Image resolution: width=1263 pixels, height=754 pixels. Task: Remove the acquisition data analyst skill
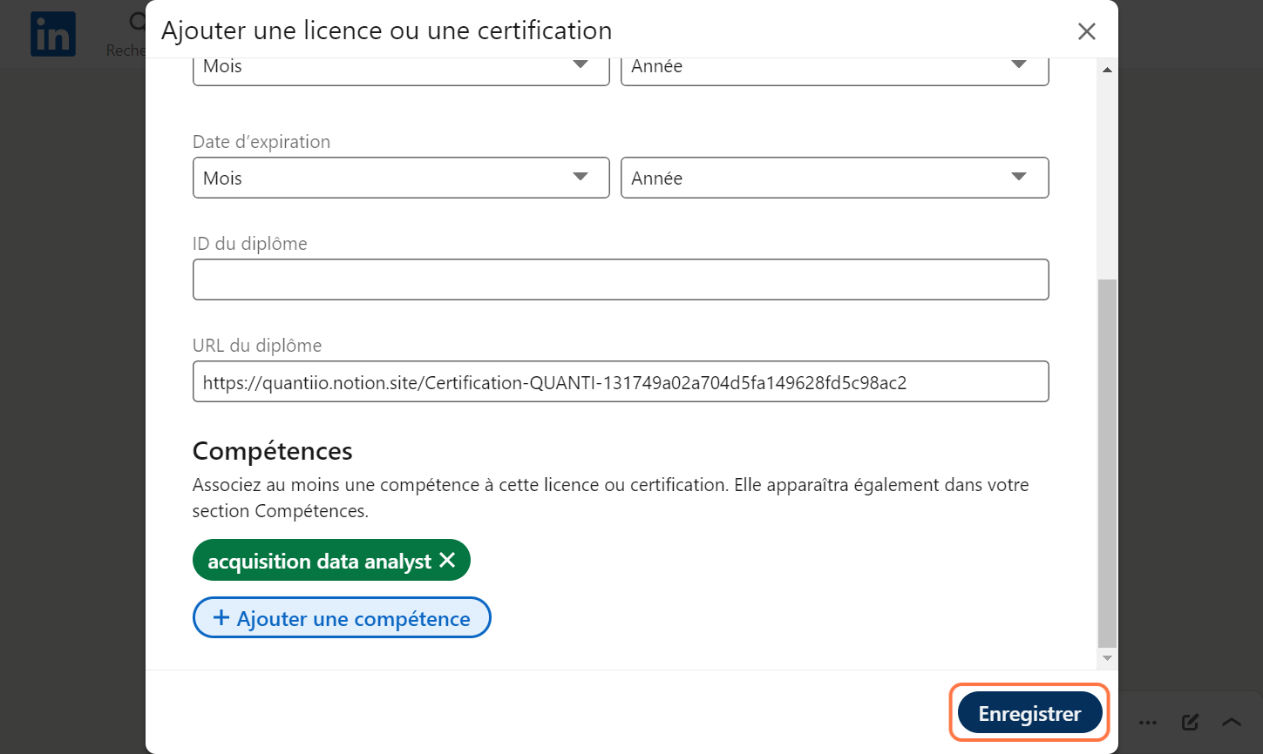click(x=447, y=560)
